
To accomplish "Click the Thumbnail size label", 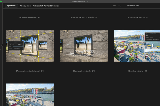I will (x=133, y=6).
